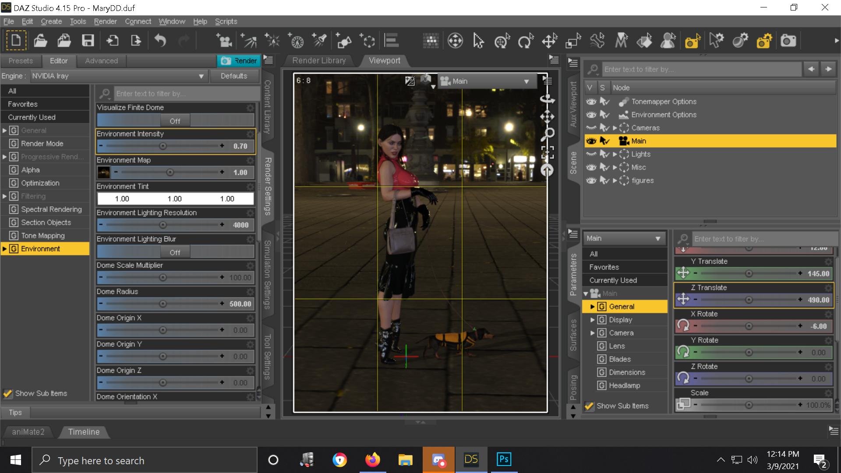Click the viewport orbit camera control icon
The height and width of the screenshot is (473, 841).
(x=547, y=99)
